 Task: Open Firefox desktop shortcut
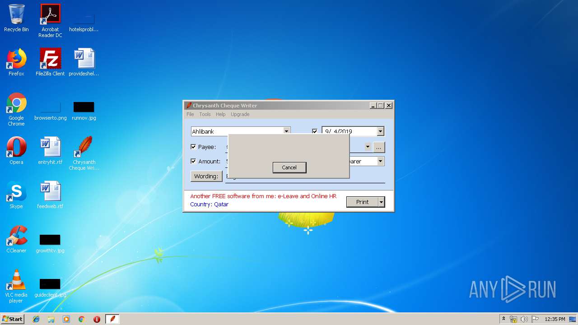click(x=16, y=62)
